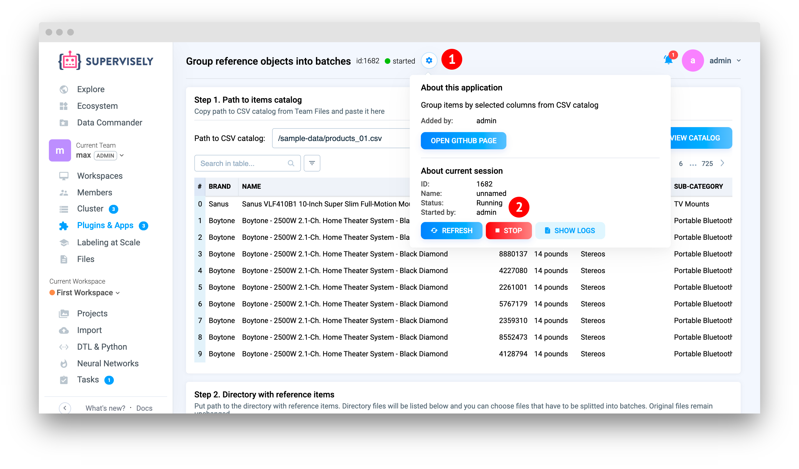Click the Path to CSV catalog field
The width and height of the screenshot is (799, 469).
(x=341, y=138)
